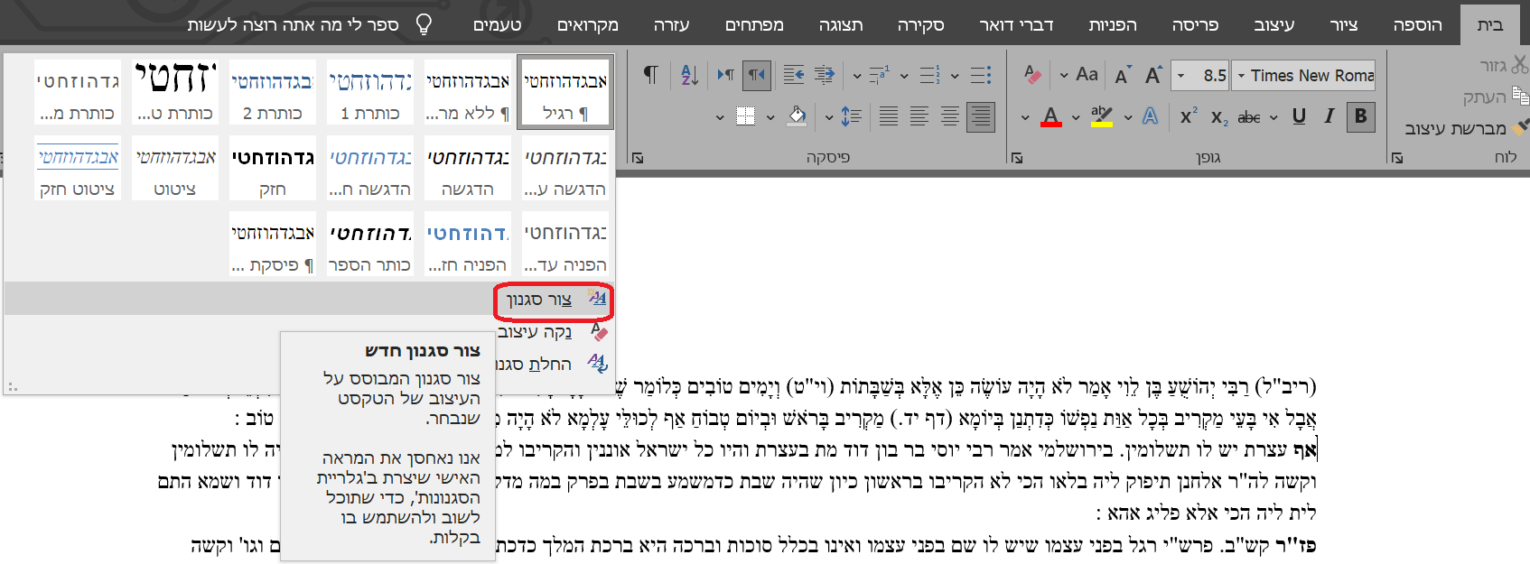
Task: Click the Shrink Font icon
Action: point(1123,76)
